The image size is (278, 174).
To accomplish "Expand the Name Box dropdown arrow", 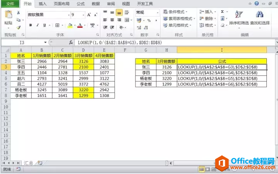I will pyautogui.click(x=46, y=42).
